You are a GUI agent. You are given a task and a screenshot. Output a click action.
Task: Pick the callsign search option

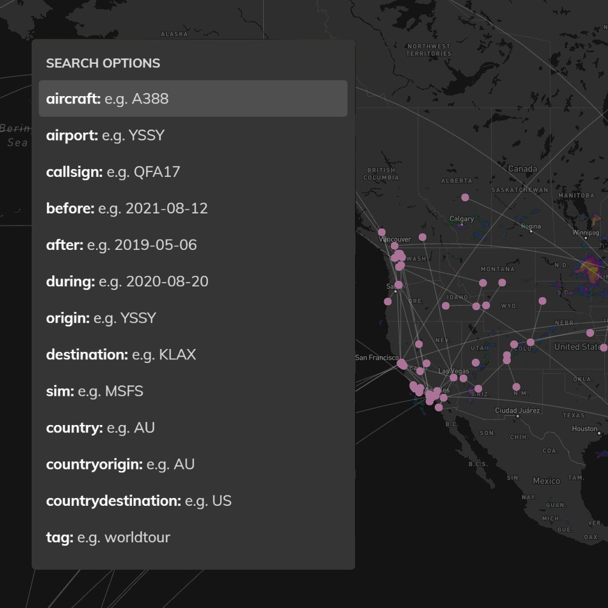coord(193,171)
